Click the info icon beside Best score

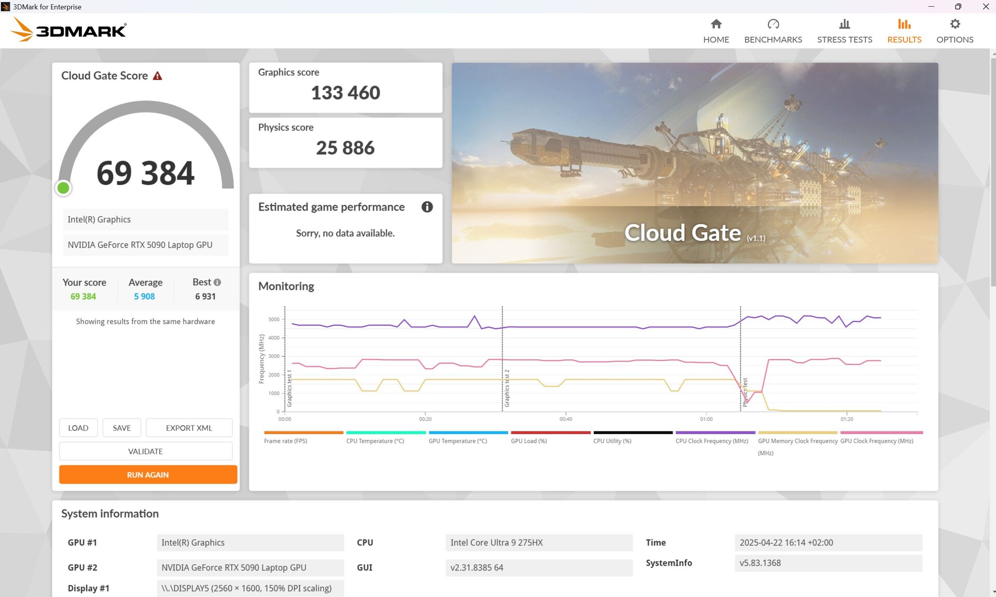217,283
